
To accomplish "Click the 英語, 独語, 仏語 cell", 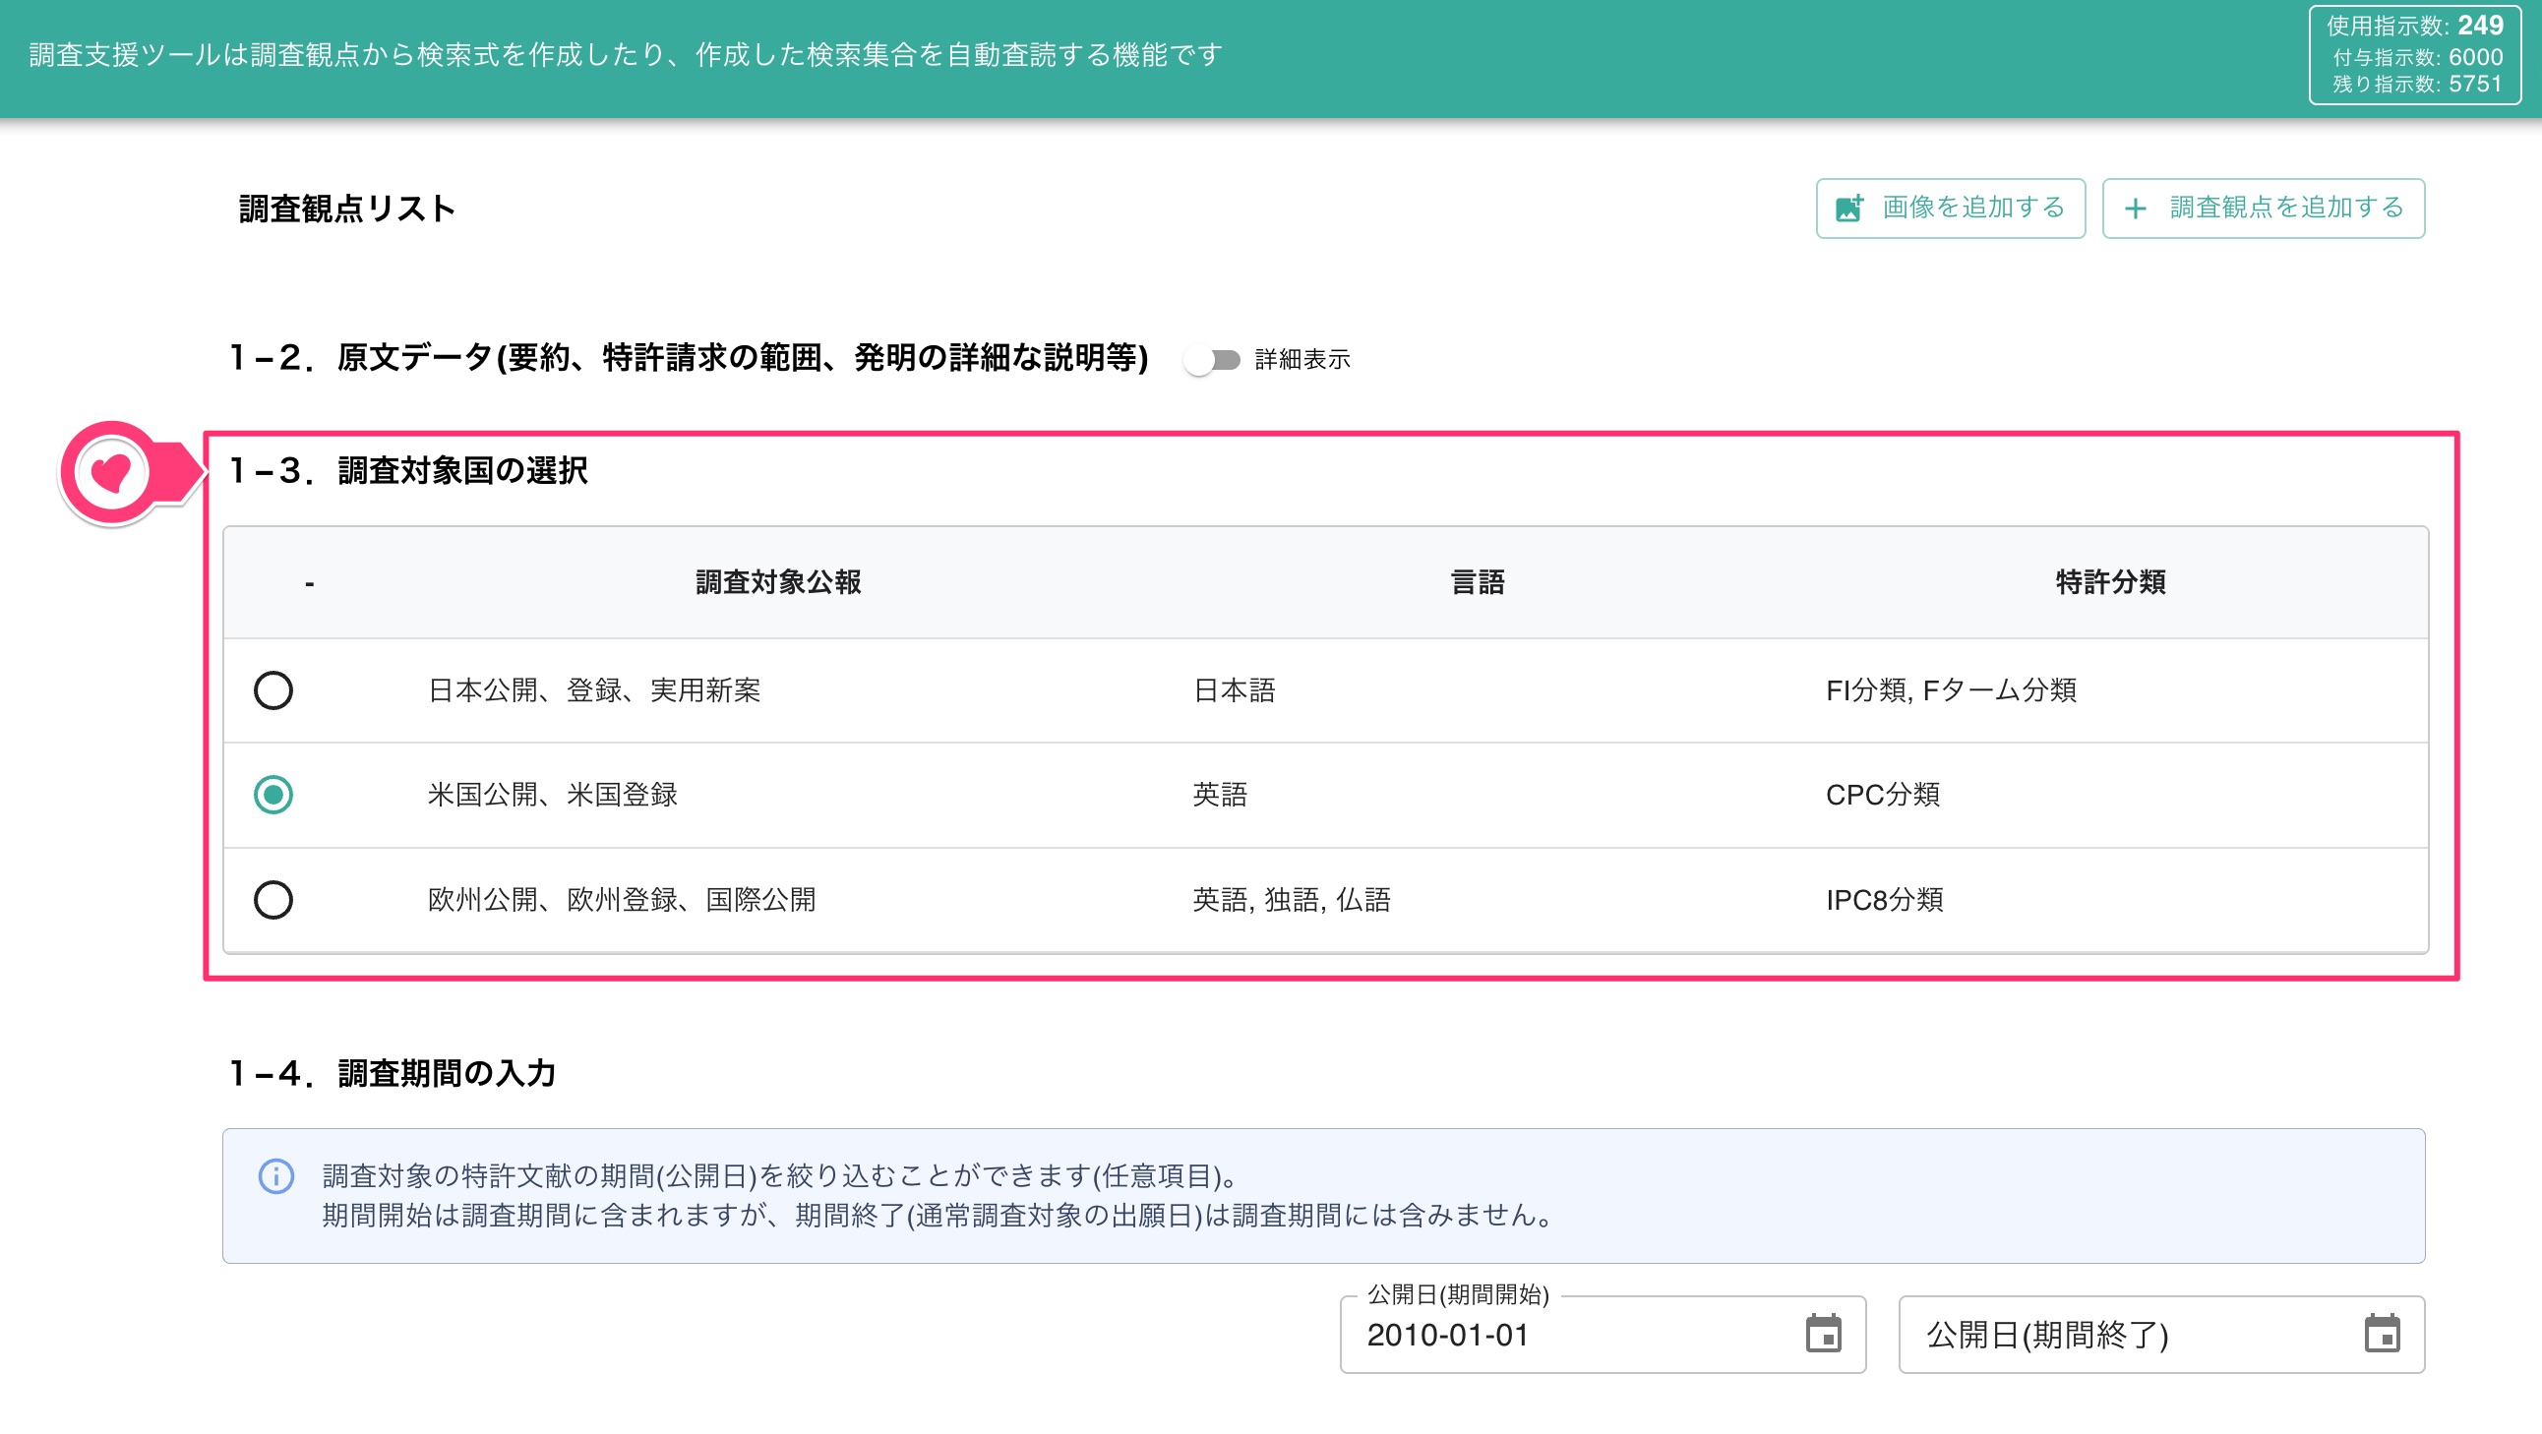I will tap(1291, 899).
